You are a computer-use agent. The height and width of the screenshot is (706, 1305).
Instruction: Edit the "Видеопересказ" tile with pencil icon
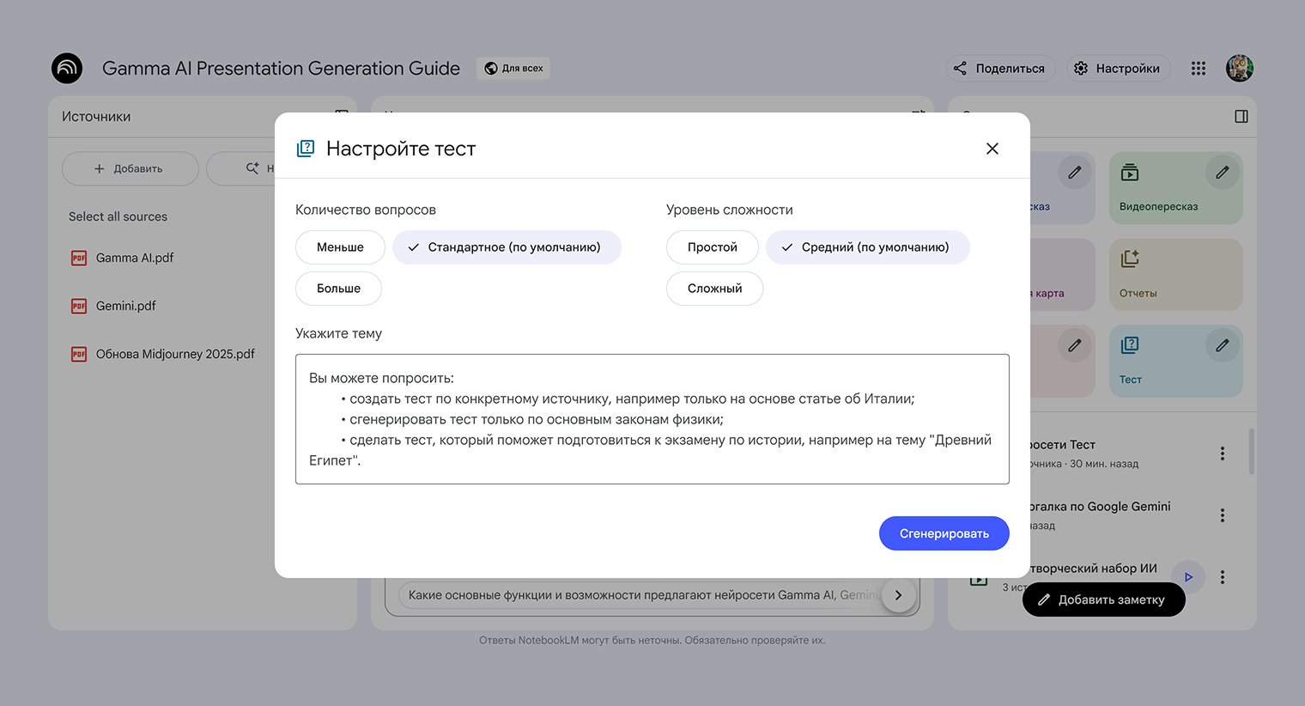[1222, 173]
